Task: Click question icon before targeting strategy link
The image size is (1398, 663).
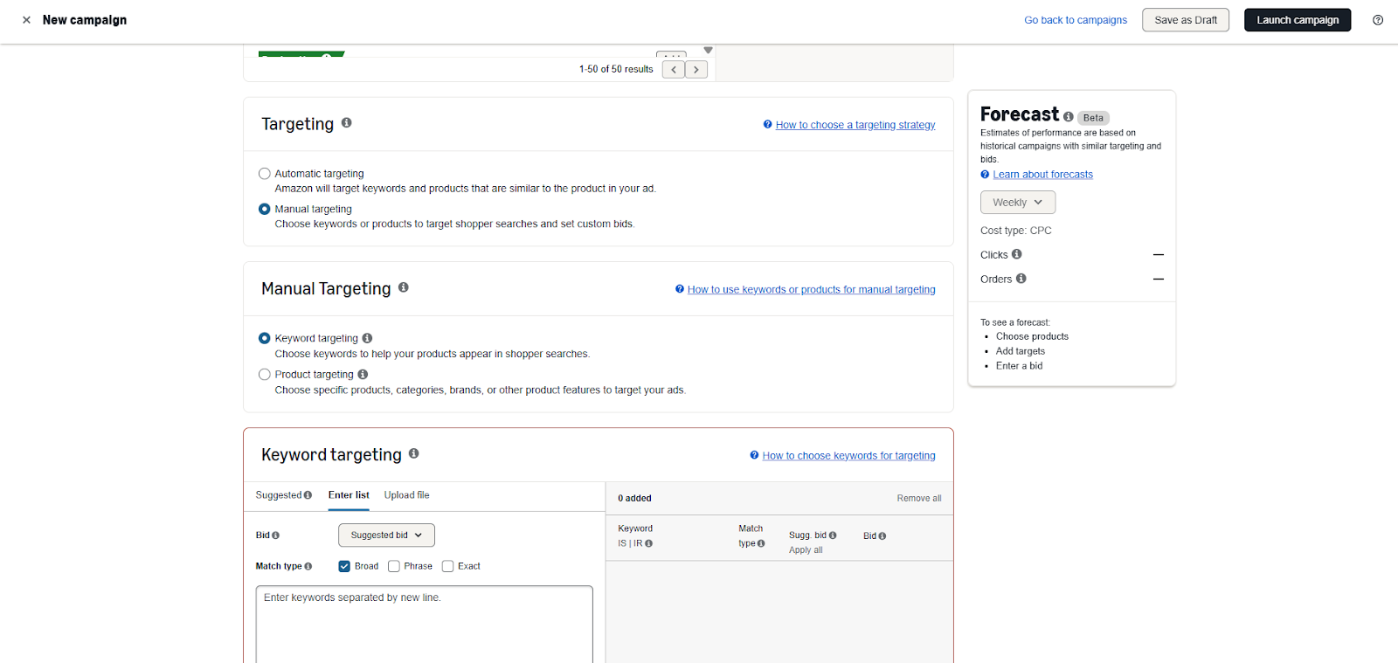Action: click(768, 124)
